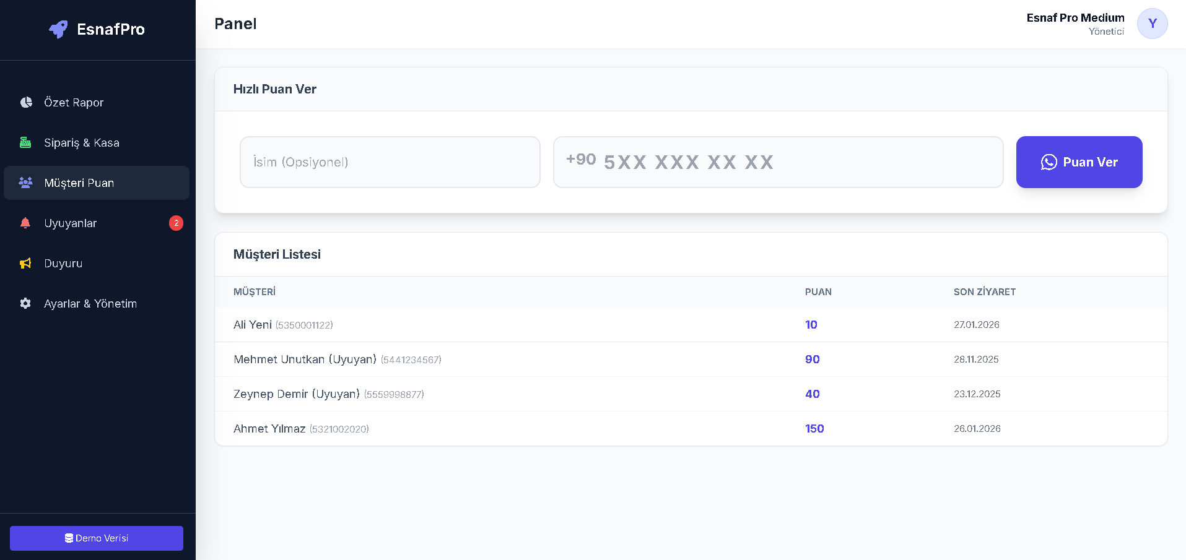This screenshot has height=560, width=1186.
Task: Click the Müşteri Puan people icon
Action: [x=25, y=183]
